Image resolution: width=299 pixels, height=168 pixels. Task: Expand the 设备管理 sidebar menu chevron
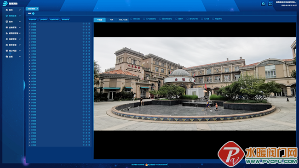point(20,28)
